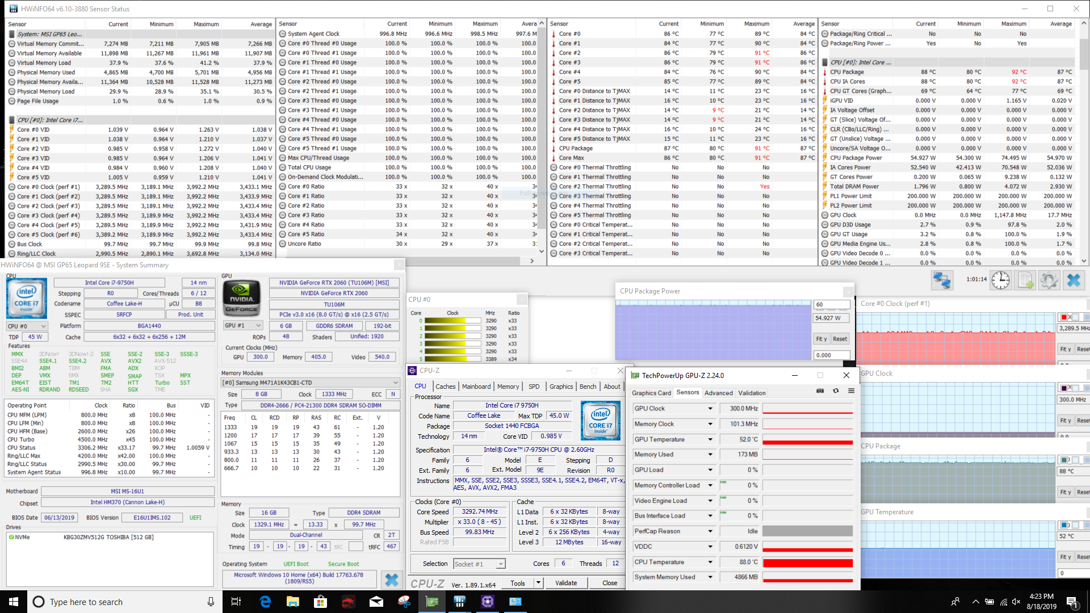Click the CPU Package Power max value field

831,304
